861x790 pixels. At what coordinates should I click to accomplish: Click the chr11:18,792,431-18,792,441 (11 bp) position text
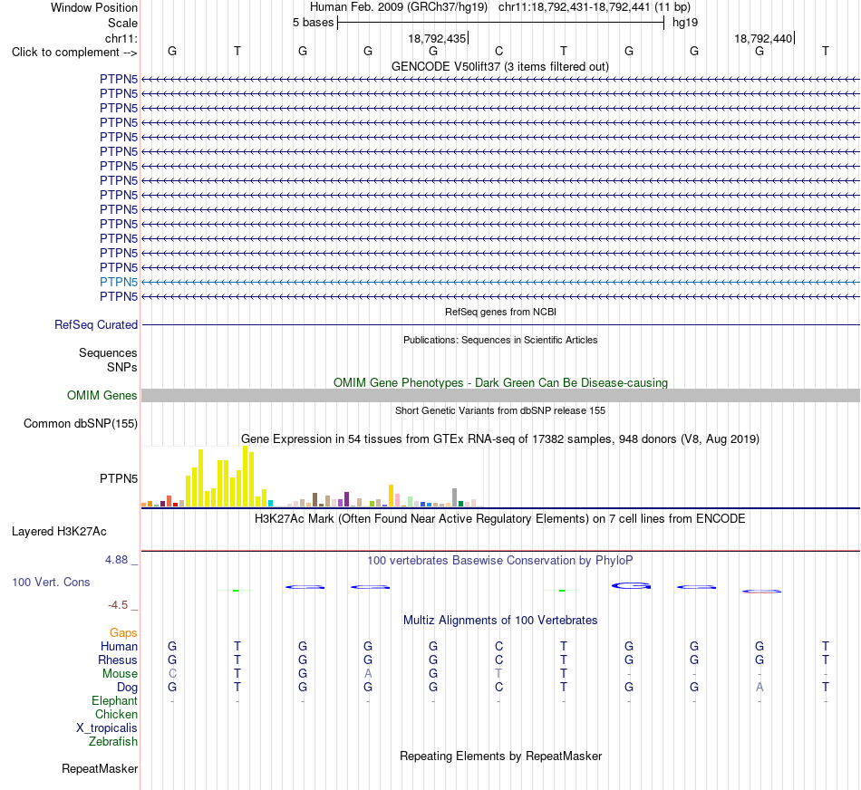(x=595, y=7)
